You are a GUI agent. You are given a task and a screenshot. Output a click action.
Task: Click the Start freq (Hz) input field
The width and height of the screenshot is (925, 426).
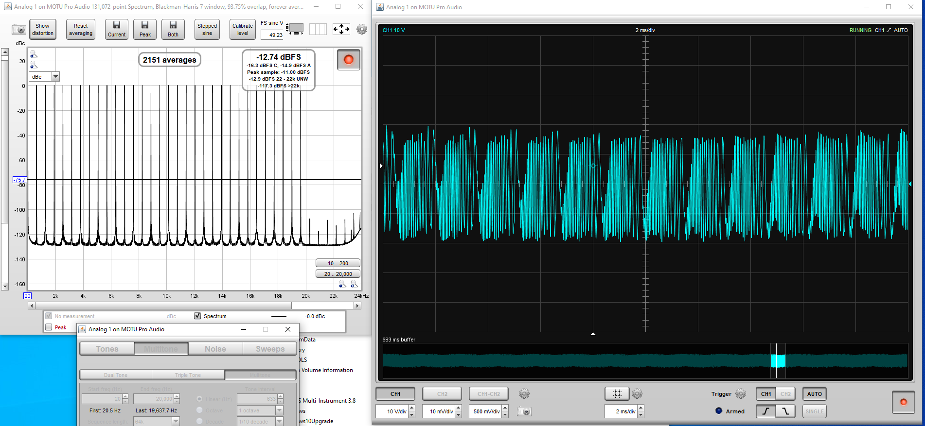pos(102,399)
